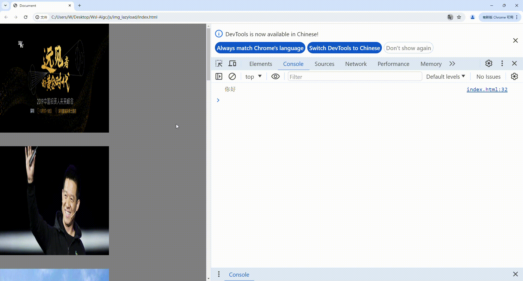
Task: Click the scrollbar down arrow
Action: 208,279
